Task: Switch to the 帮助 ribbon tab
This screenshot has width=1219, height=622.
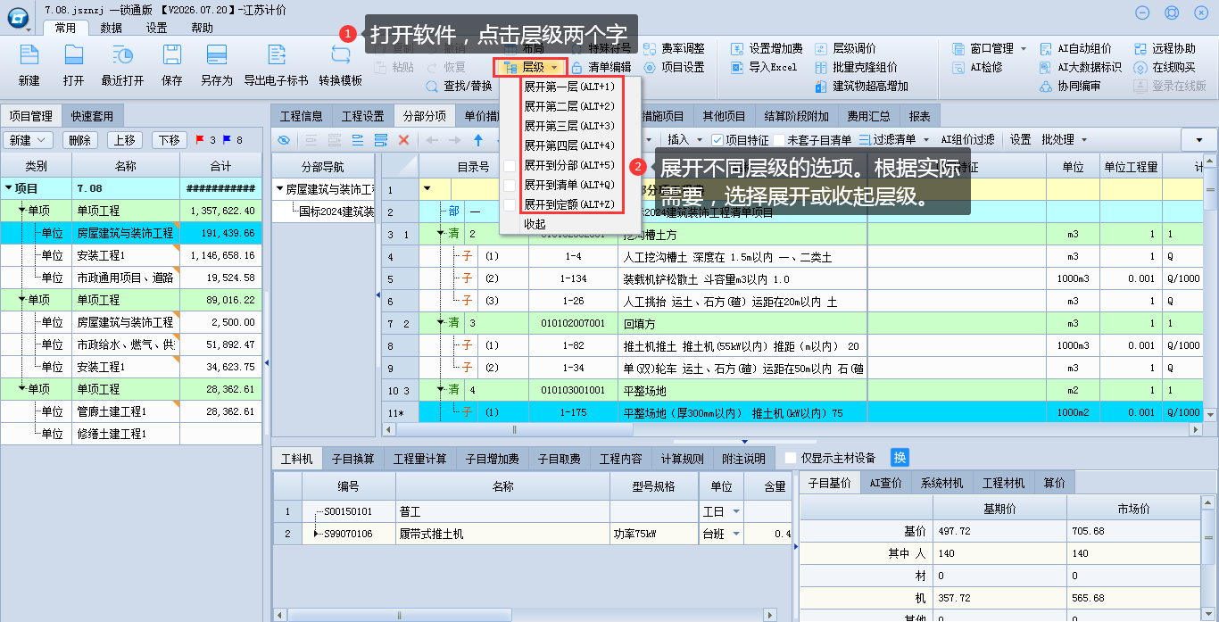Action: tap(203, 28)
